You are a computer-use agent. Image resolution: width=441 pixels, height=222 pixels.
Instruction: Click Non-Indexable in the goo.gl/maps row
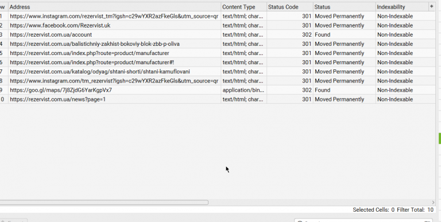click(x=405, y=90)
